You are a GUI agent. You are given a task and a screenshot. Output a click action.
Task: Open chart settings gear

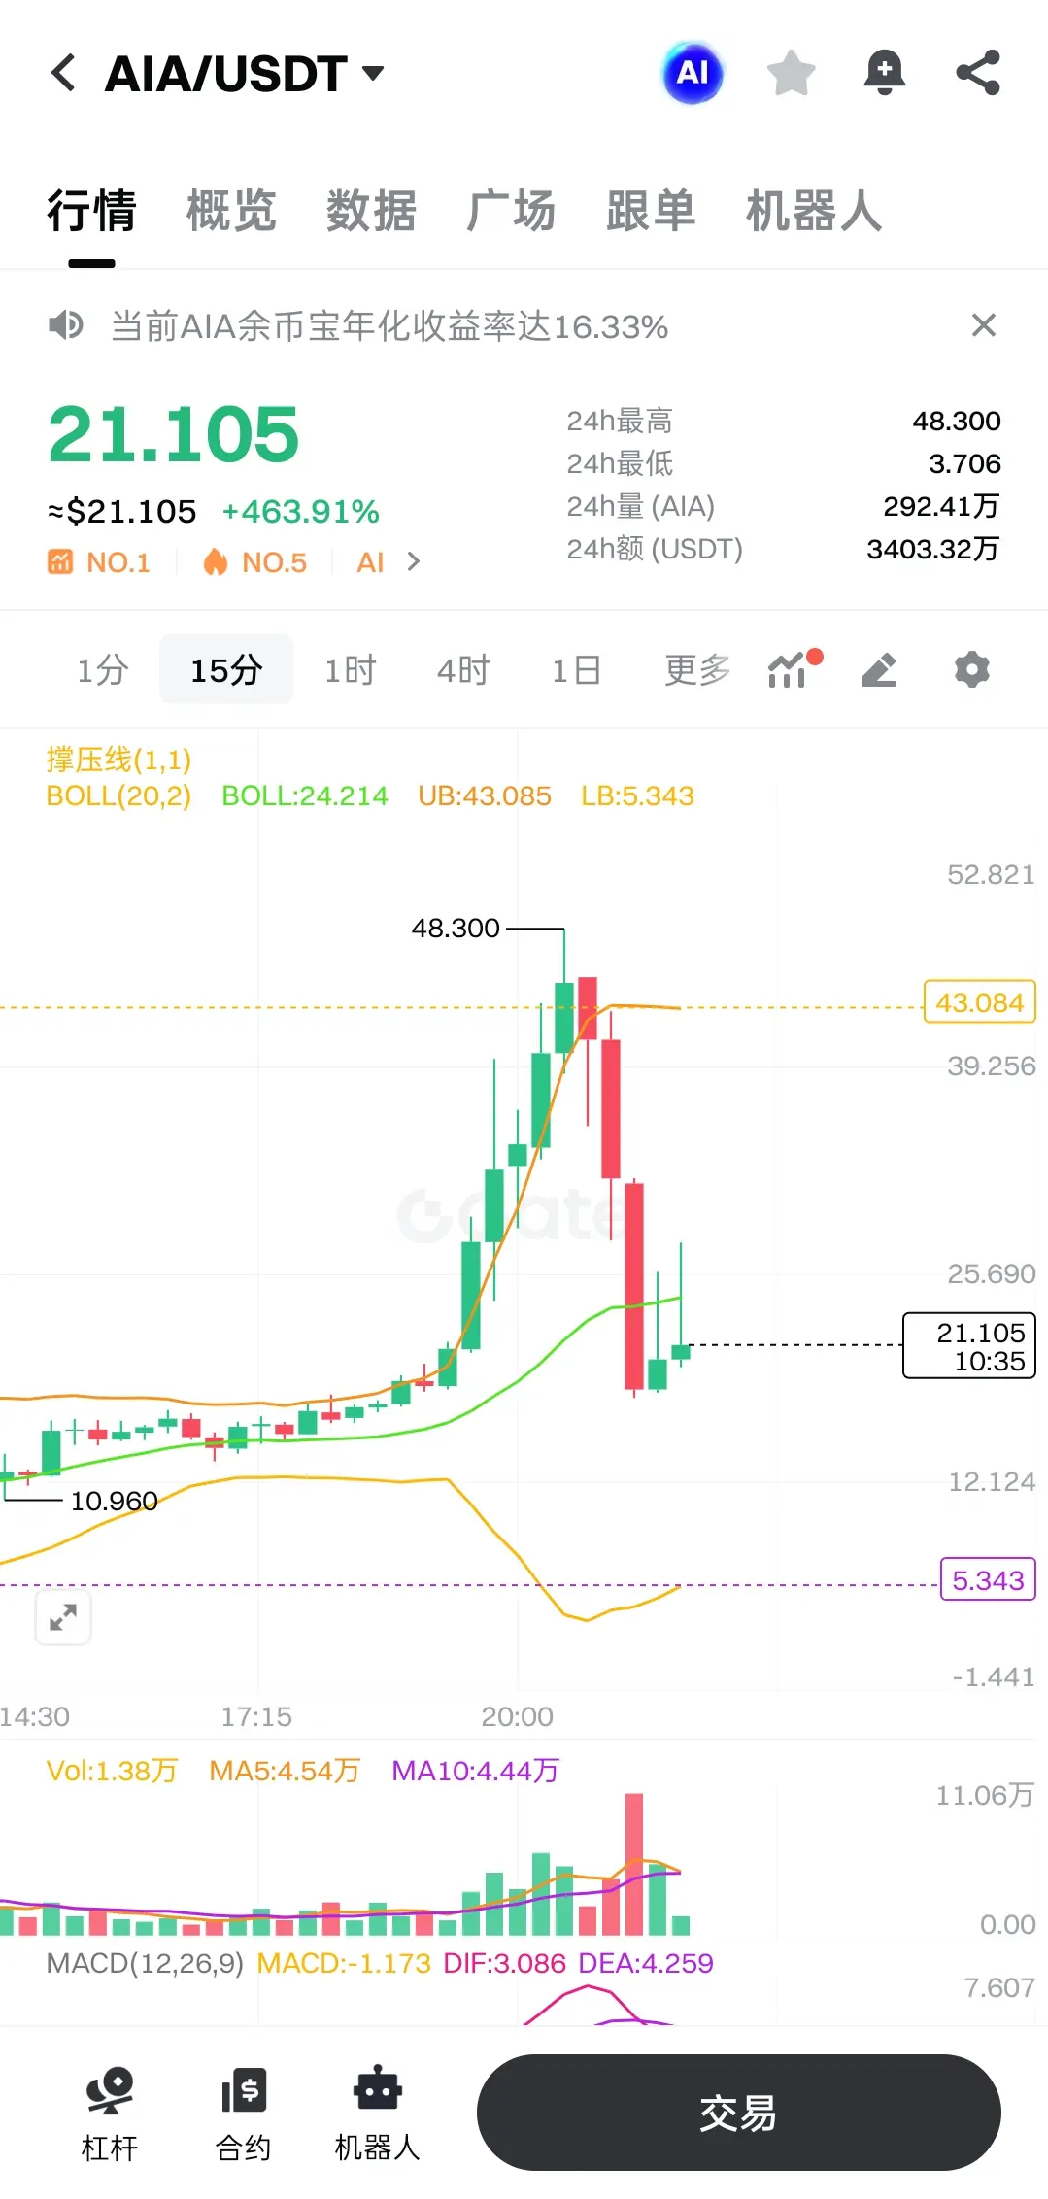pyautogui.click(x=971, y=669)
